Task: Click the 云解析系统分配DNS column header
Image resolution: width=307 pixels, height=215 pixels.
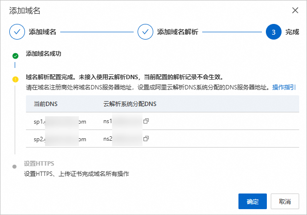Action: point(130,104)
